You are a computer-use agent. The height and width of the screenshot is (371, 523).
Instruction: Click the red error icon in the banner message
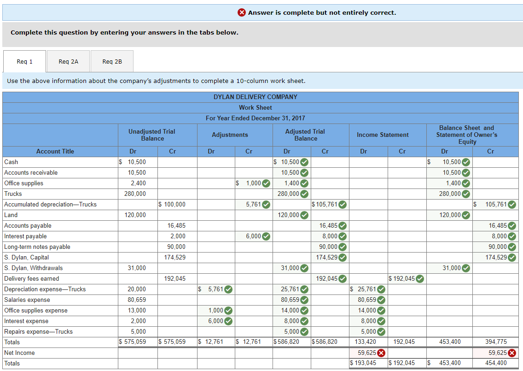(x=243, y=12)
